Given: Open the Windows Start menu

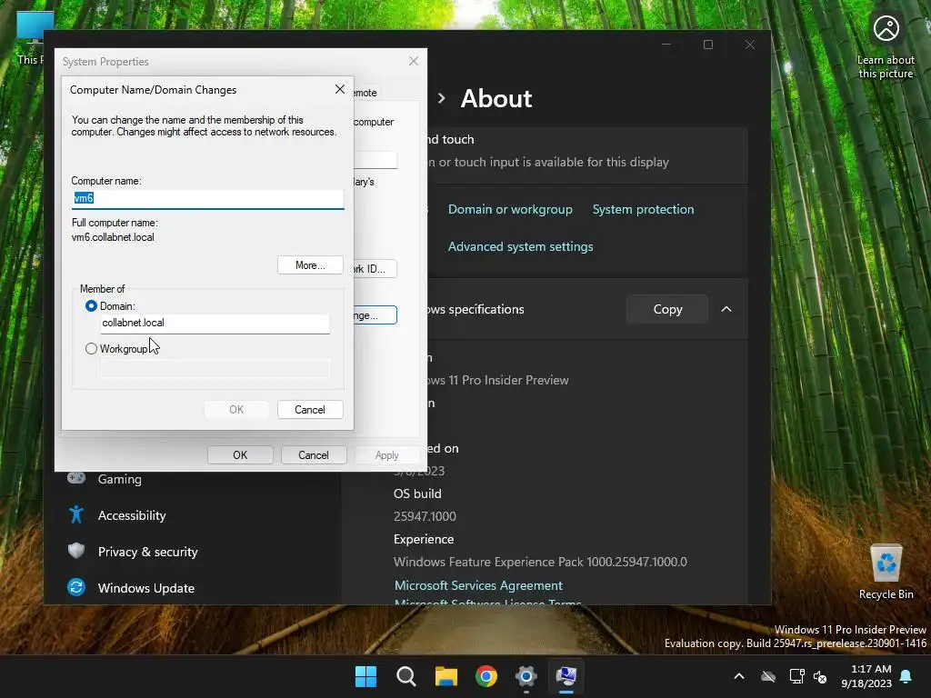Looking at the screenshot, I should click(x=365, y=676).
